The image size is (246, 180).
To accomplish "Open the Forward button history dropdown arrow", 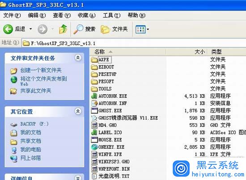I will [53, 29].
